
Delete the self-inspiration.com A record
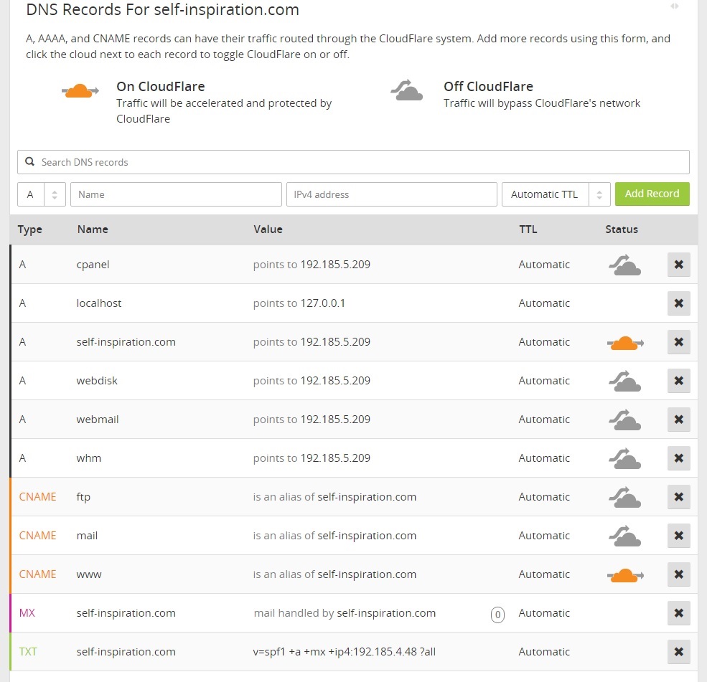pos(678,342)
